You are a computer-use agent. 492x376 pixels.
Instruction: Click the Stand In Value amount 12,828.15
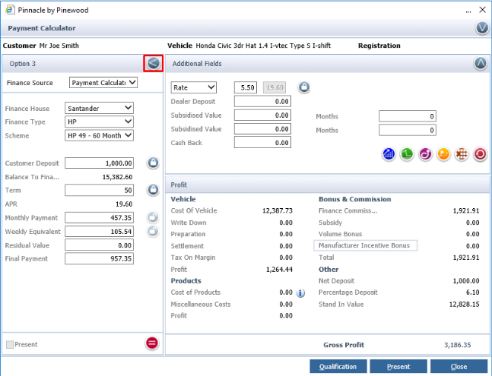click(x=465, y=305)
